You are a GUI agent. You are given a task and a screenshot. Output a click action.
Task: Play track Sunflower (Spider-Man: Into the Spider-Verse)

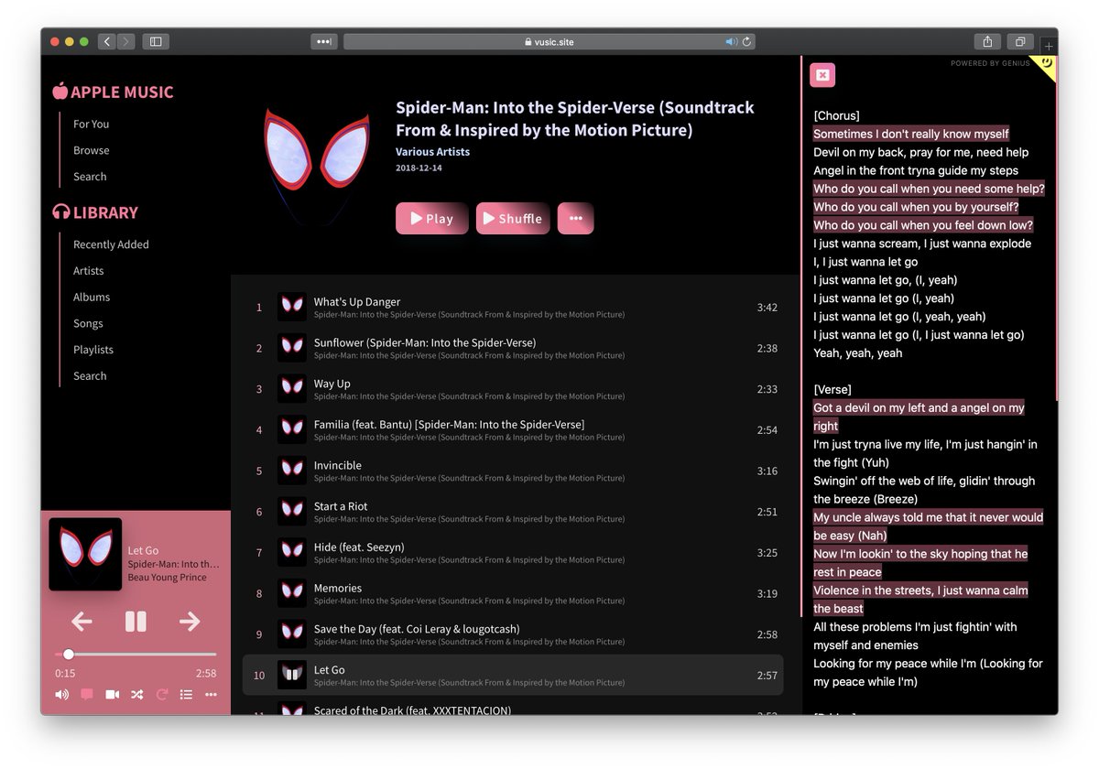click(513, 348)
